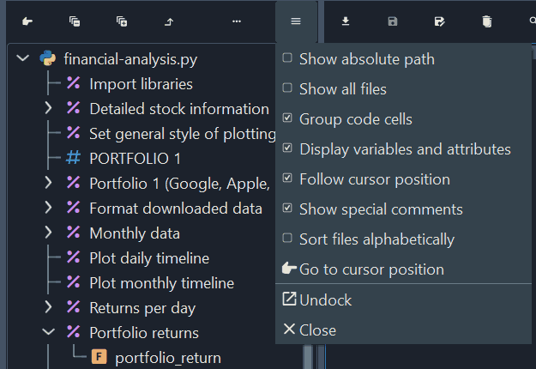Click the save data as icon with pencil

tap(440, 21)
